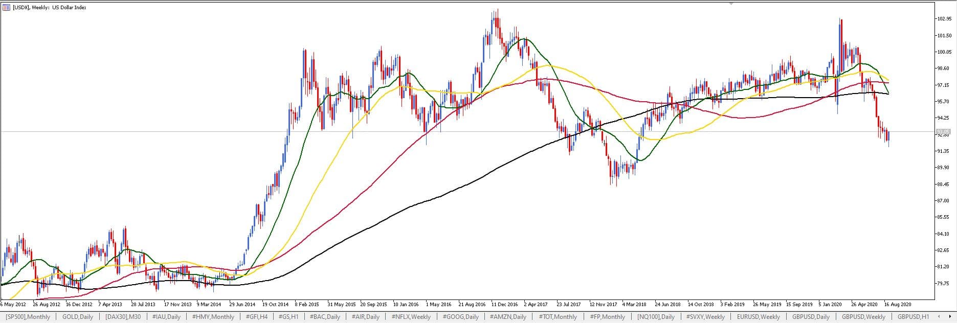Click the tab bar's left scroll arrow
The width and height of the screenshot is (957, 323).
coord(939,317)
